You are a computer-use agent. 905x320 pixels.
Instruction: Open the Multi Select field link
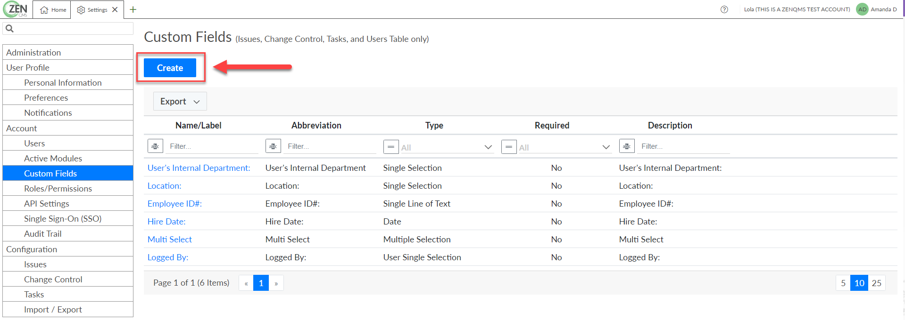170,240
